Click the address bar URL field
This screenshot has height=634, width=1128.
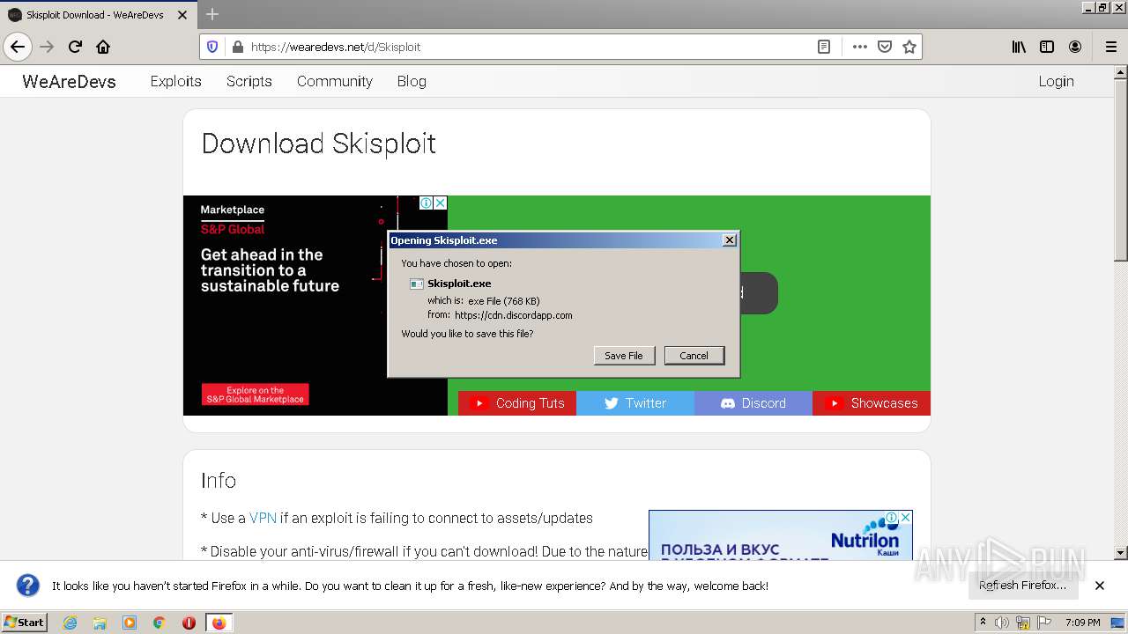pos(529,47)
